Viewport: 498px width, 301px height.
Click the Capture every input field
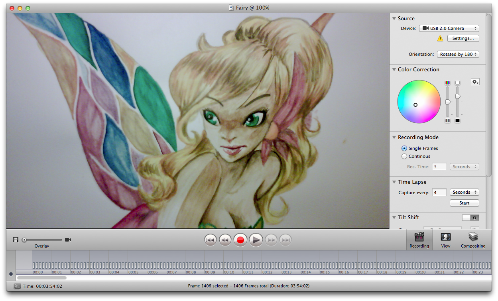(439, 193)
